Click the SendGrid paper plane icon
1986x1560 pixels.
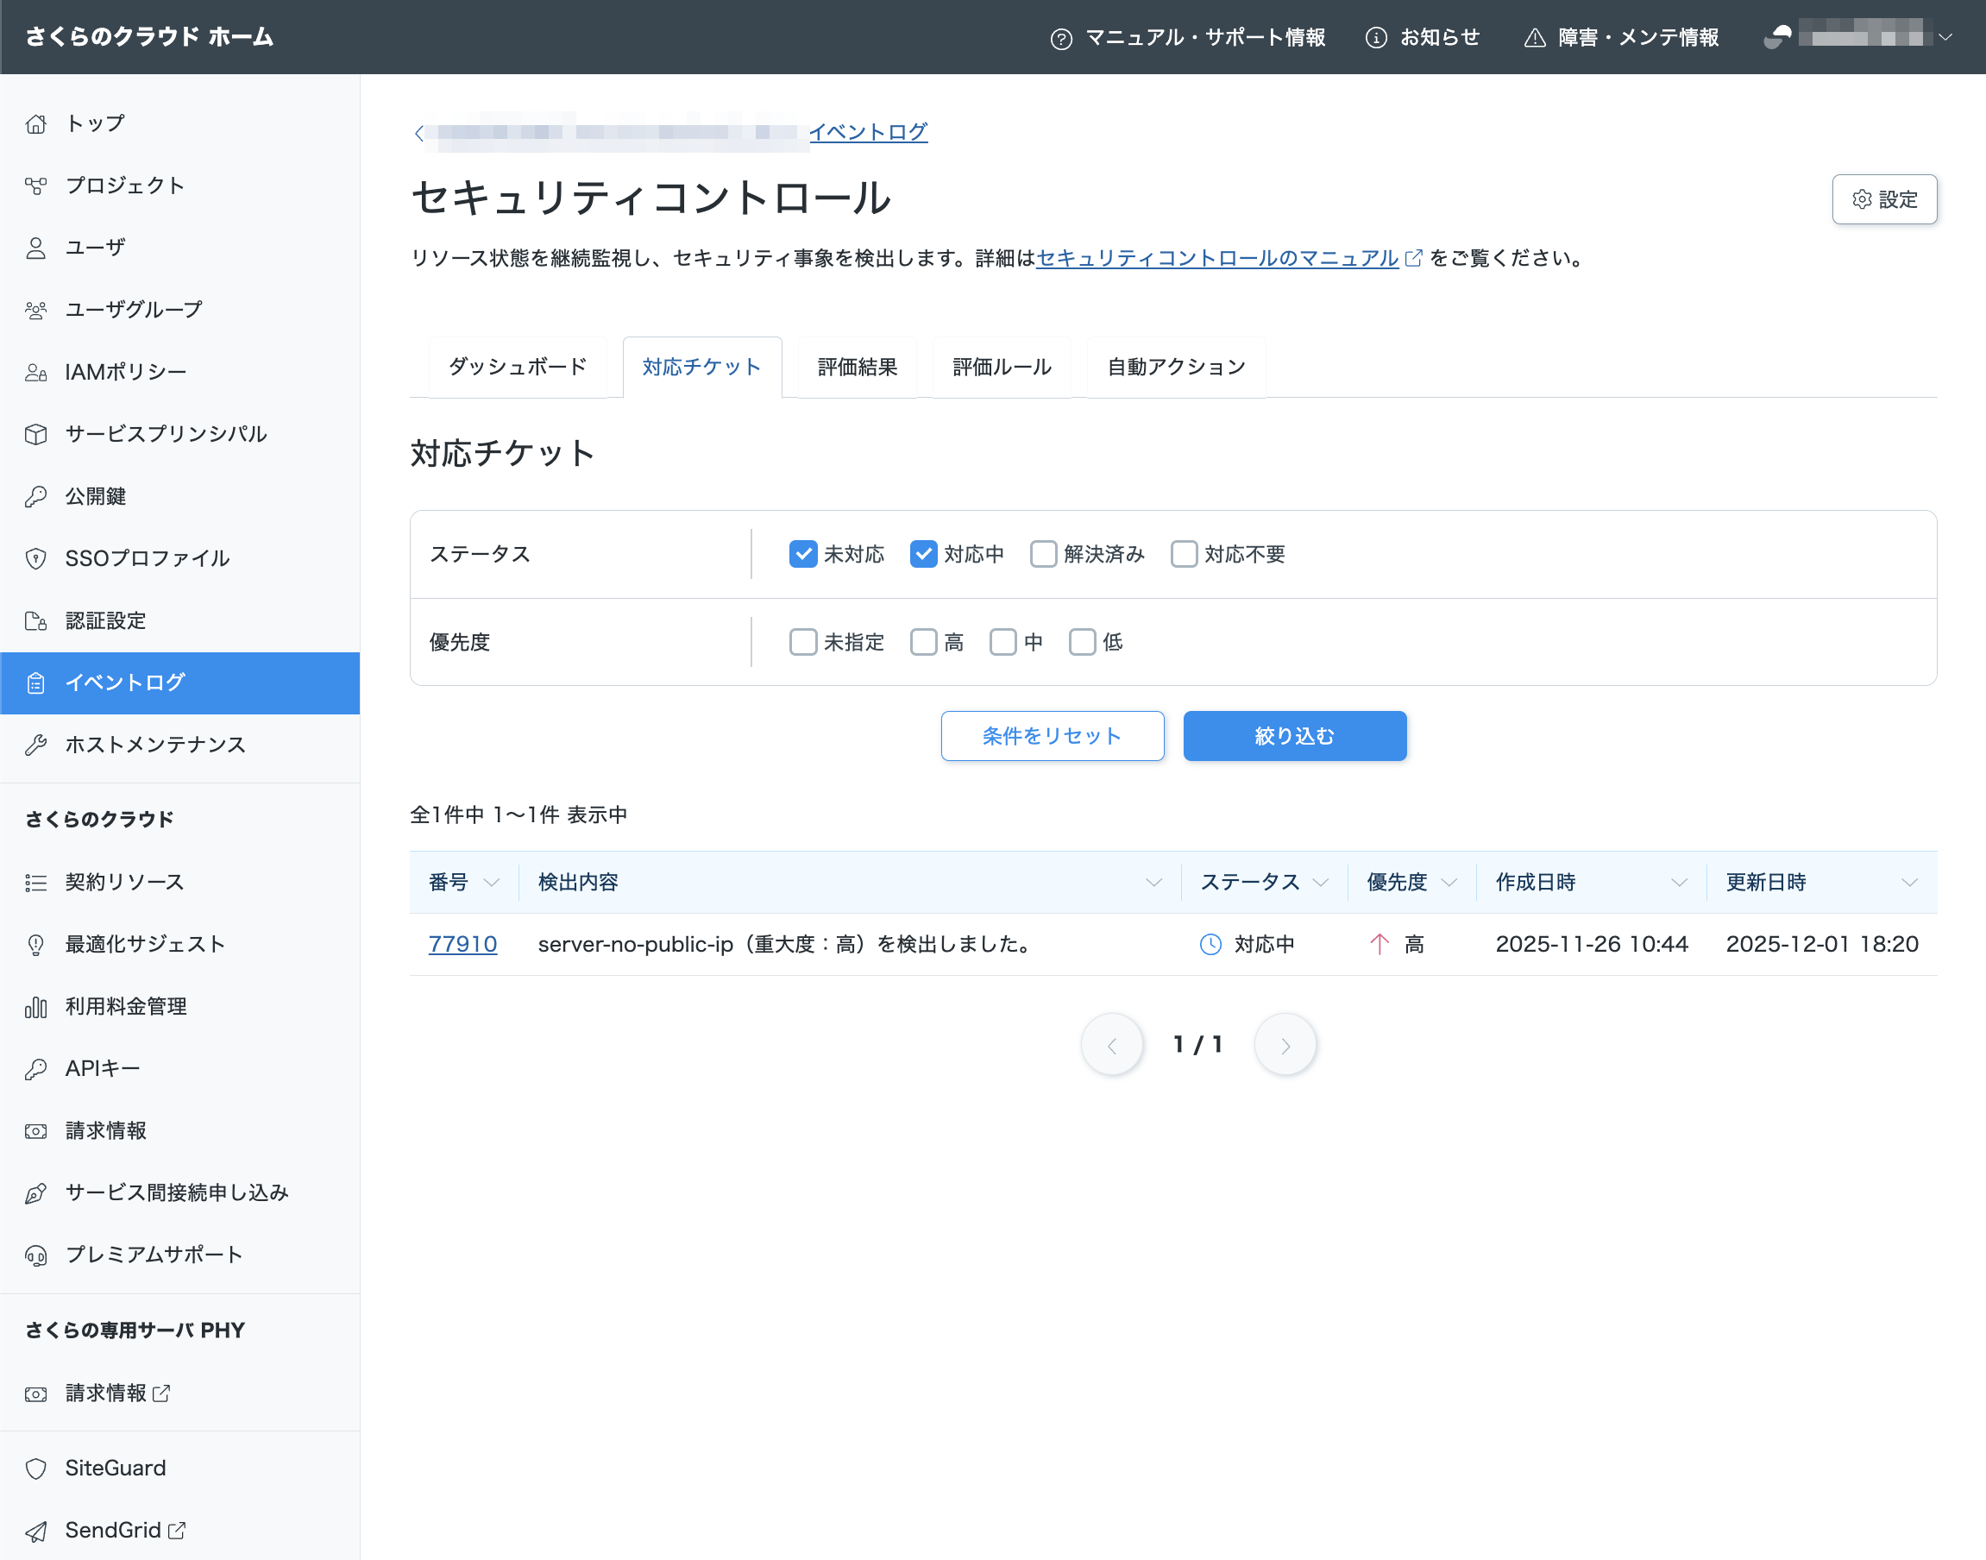click(x=35, y=1531)
